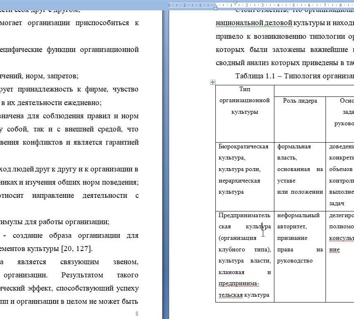Viewport: 354px width, 319px height.
Task: Click the text 'культура власти,'
Action: click(x=245, y=261)
